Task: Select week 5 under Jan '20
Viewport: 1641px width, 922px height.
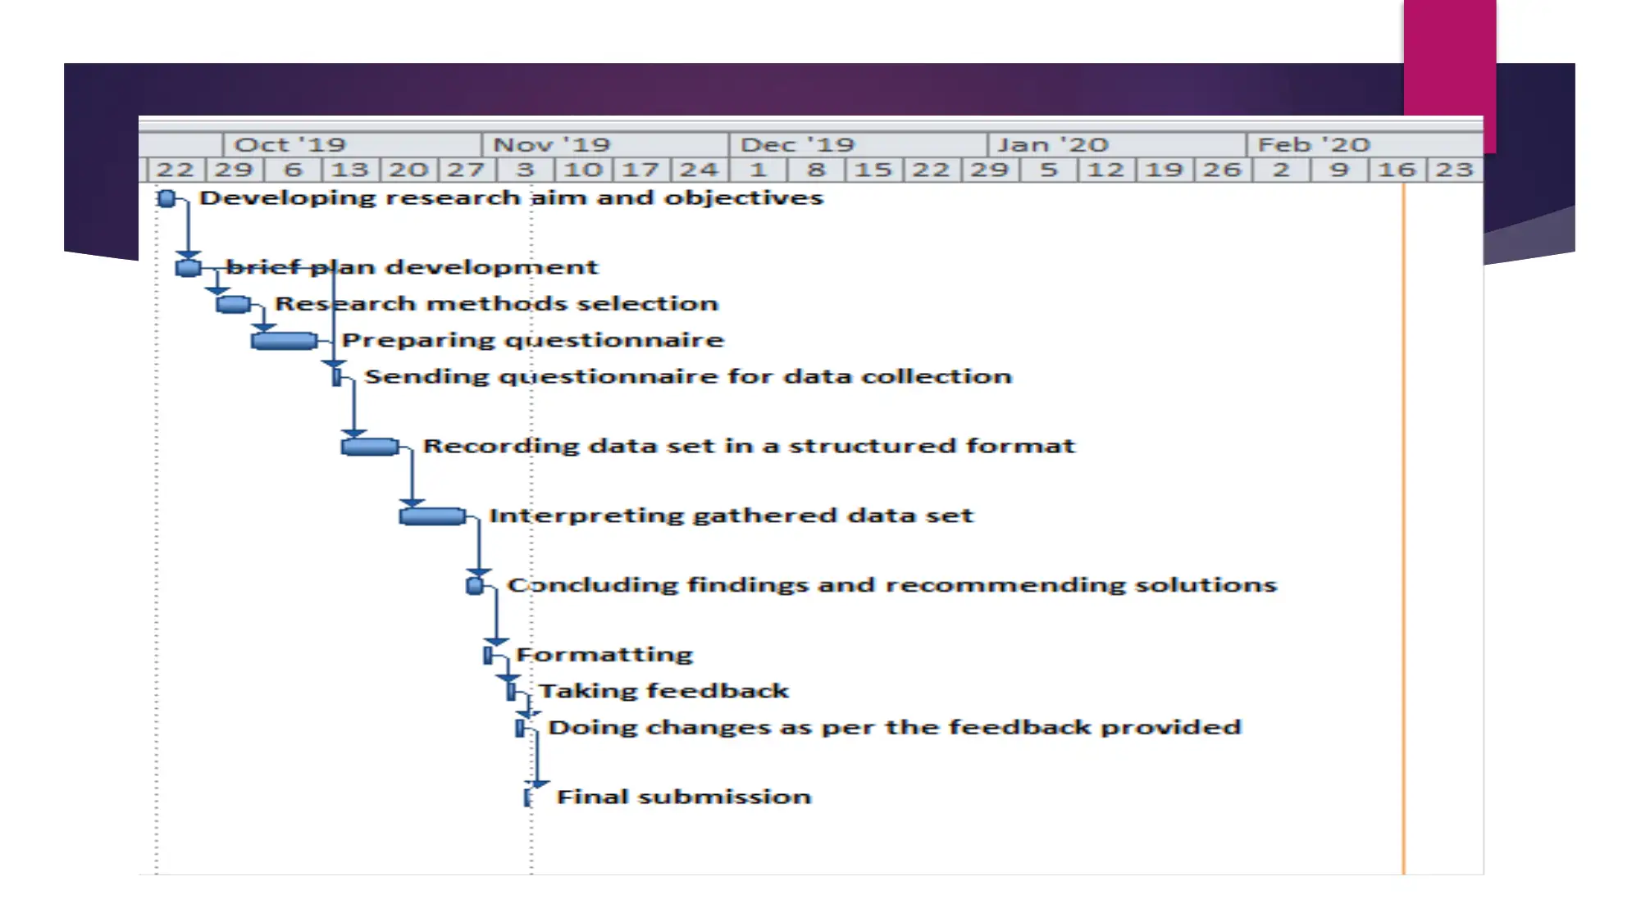Action: (1049, 170)
